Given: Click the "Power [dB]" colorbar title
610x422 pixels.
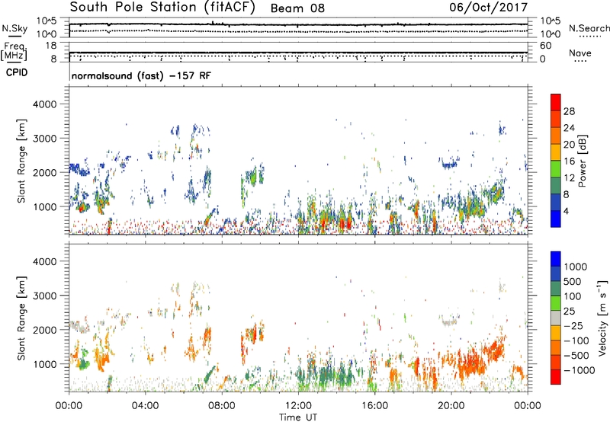Looking at the screenshot, I should pyautogui.click(x=583, y=161).
